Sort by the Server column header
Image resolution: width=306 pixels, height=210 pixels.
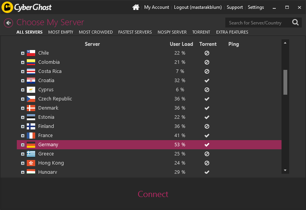[92, 44]
